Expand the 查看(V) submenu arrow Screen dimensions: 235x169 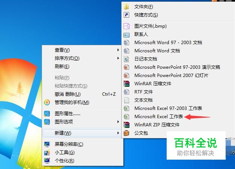[x=118, y=50]
